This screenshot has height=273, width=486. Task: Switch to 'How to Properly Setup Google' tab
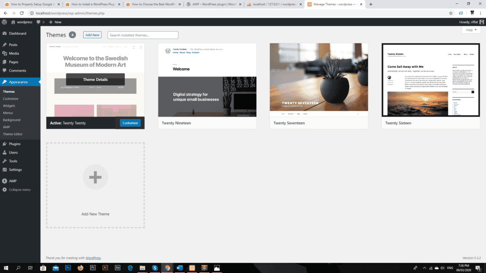pos(32,4)
